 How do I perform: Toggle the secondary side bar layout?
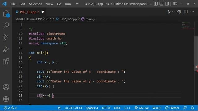click(167, 4)
